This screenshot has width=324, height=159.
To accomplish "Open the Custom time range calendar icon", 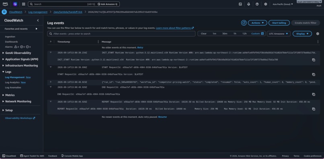I will [x=262, y=33].
